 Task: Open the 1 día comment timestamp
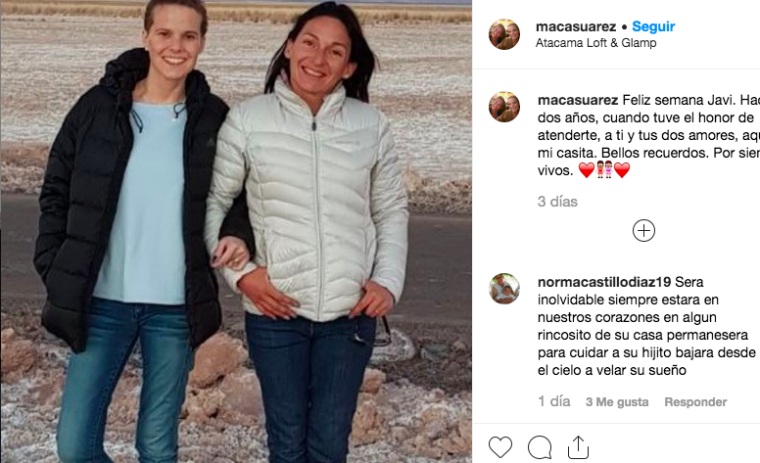[554, 401]
